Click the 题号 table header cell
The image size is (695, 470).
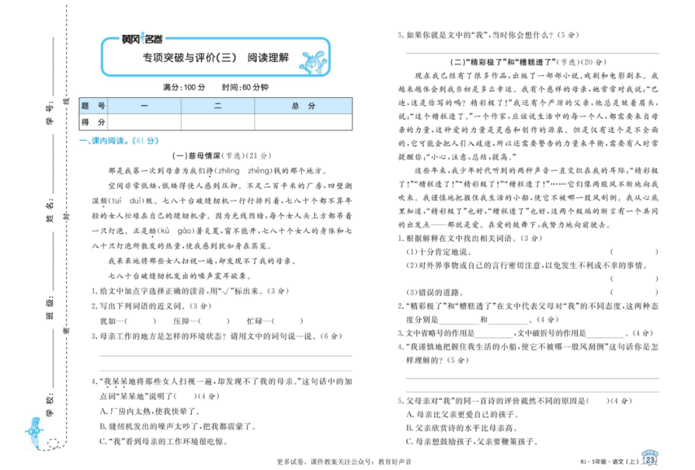click(x=93, y=106)
